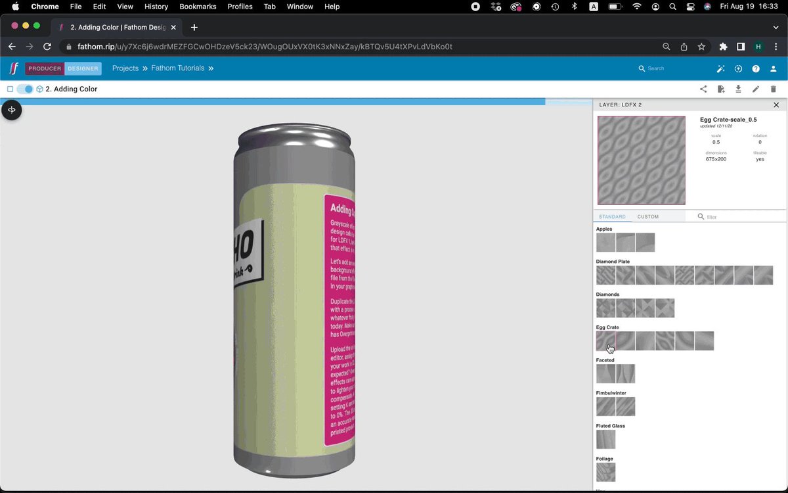The image size is (788, 493).
Task: Open the Apple menu
Action: coord(14,7)
